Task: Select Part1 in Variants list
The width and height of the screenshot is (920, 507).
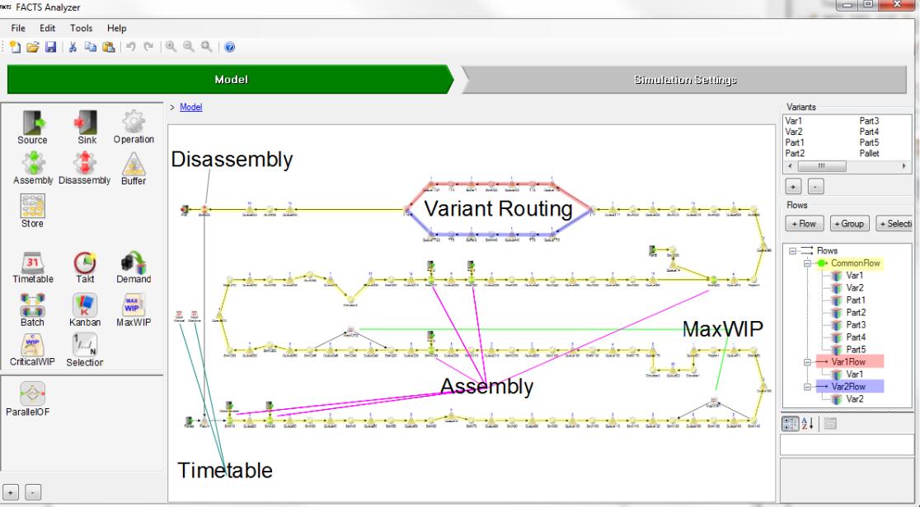Action: click(x=795, y=142)
